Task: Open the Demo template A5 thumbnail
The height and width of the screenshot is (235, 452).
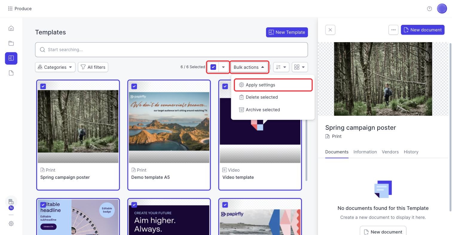Action: click(x=169, y=121)
